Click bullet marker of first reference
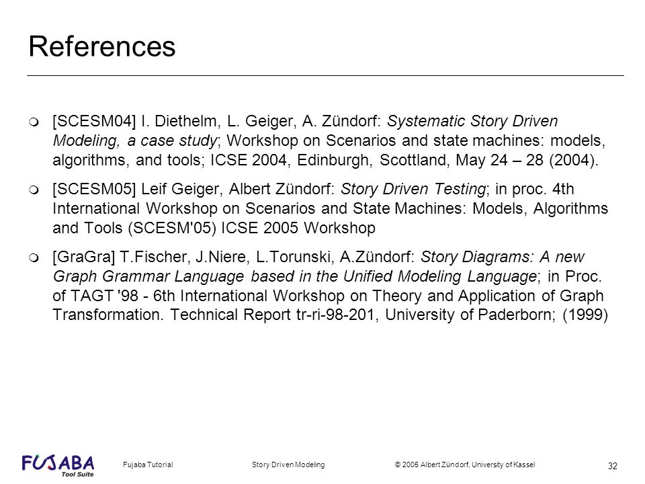The width and height of the screenshot is (645, 484). 34,122
